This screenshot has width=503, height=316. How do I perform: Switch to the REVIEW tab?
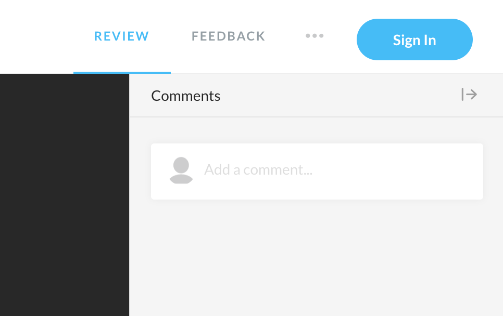(x=121, y=36)
